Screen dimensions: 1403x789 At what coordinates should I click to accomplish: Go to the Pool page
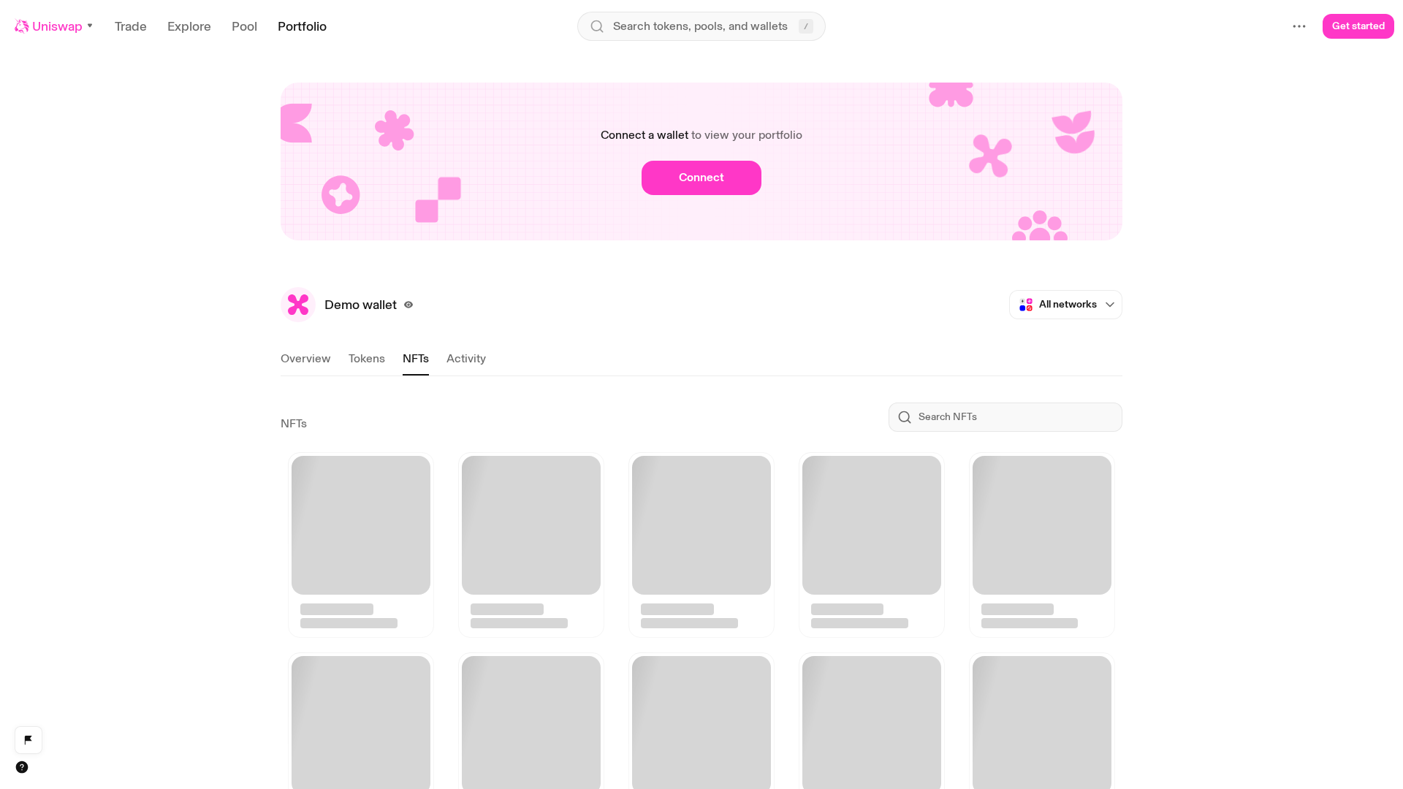pyautogui.click(x=244, y=26)
